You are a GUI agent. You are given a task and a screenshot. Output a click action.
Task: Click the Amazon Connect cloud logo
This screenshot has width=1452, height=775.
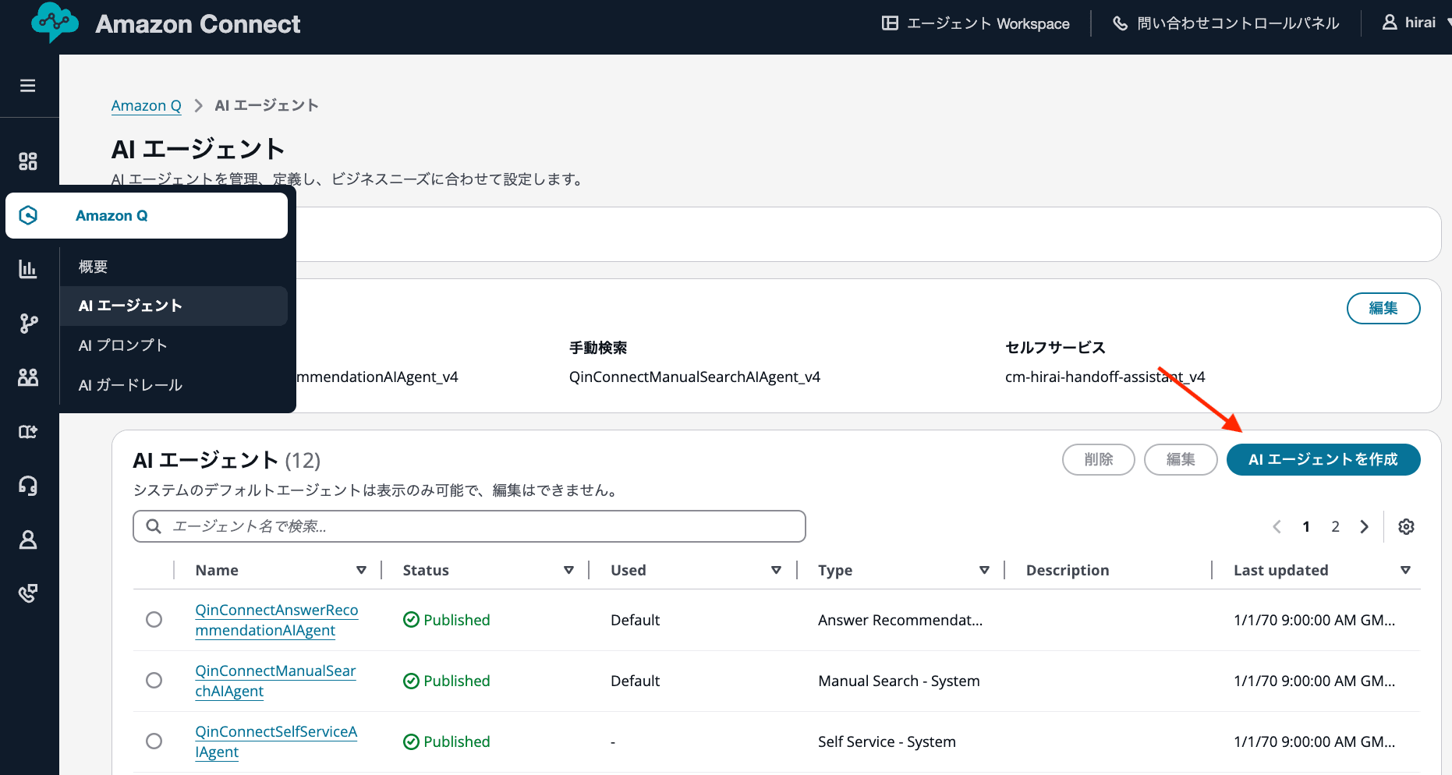point(55,23)
